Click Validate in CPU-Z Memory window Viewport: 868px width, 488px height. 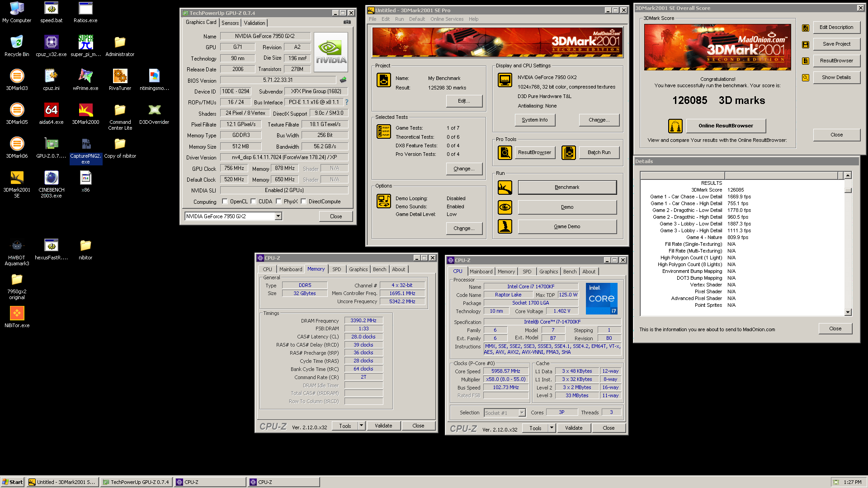[x=383, y=426]
